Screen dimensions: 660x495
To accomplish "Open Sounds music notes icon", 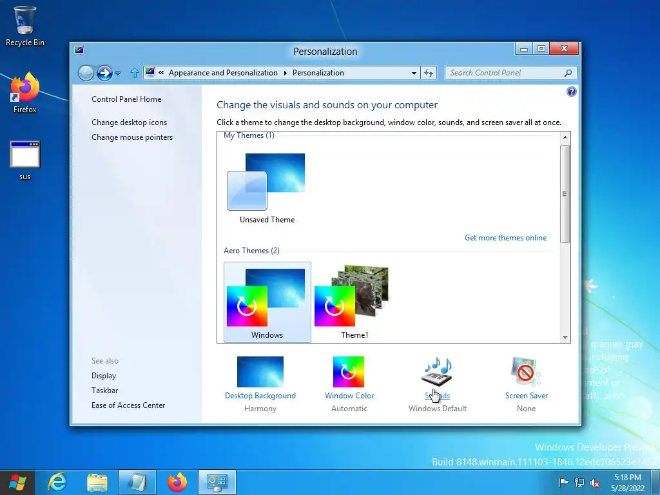I will [437, 372].
